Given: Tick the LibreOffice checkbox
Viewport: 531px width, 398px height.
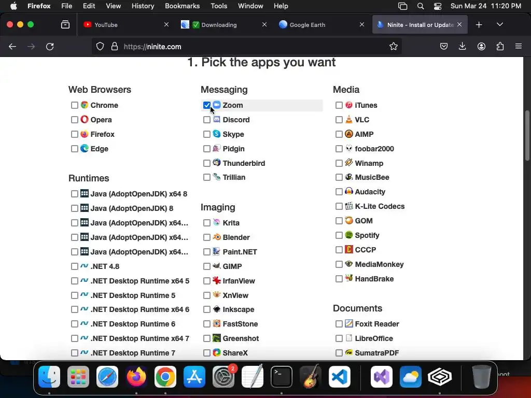Looking at the screenshot, I should coord(339,338).
